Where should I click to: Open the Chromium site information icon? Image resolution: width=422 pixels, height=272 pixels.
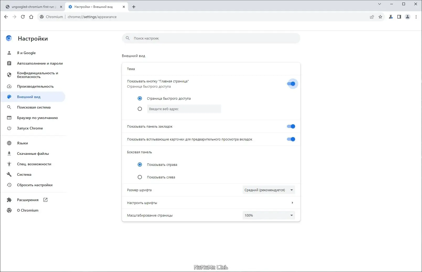pos(42,17)
